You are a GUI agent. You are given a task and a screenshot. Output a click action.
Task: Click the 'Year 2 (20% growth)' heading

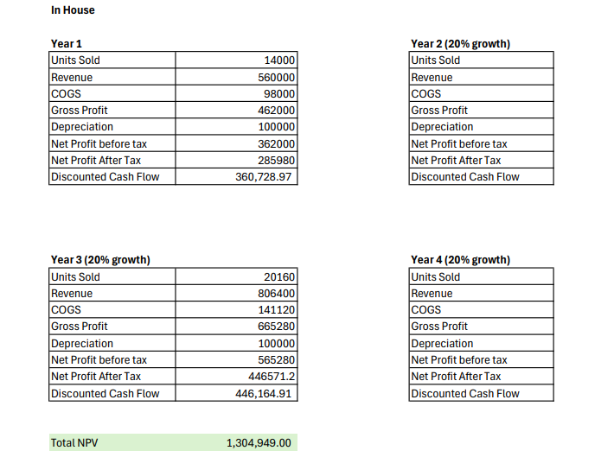[460, 43]
